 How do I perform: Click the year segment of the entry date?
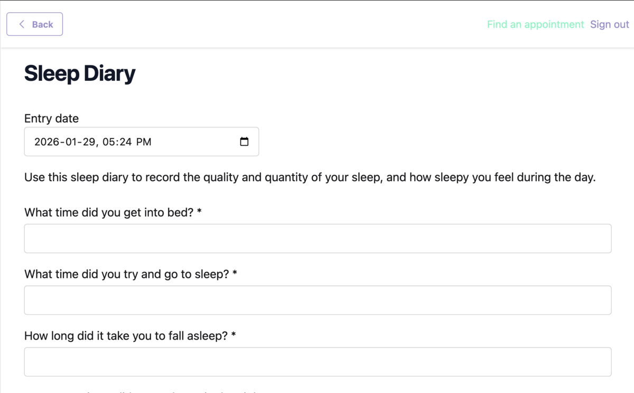[47, 142]
